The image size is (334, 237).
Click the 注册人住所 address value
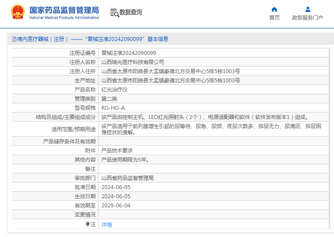(x=170, y=71)
